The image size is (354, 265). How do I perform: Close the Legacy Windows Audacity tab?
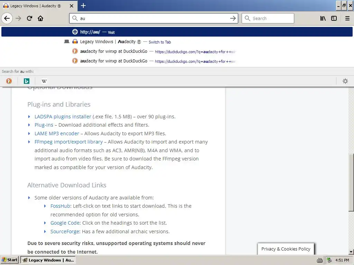tap(71, 6)
